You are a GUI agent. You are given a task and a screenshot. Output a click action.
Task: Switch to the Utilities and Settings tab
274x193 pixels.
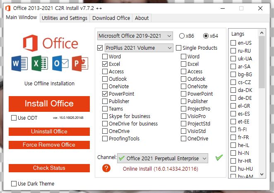tap(65, 18)
